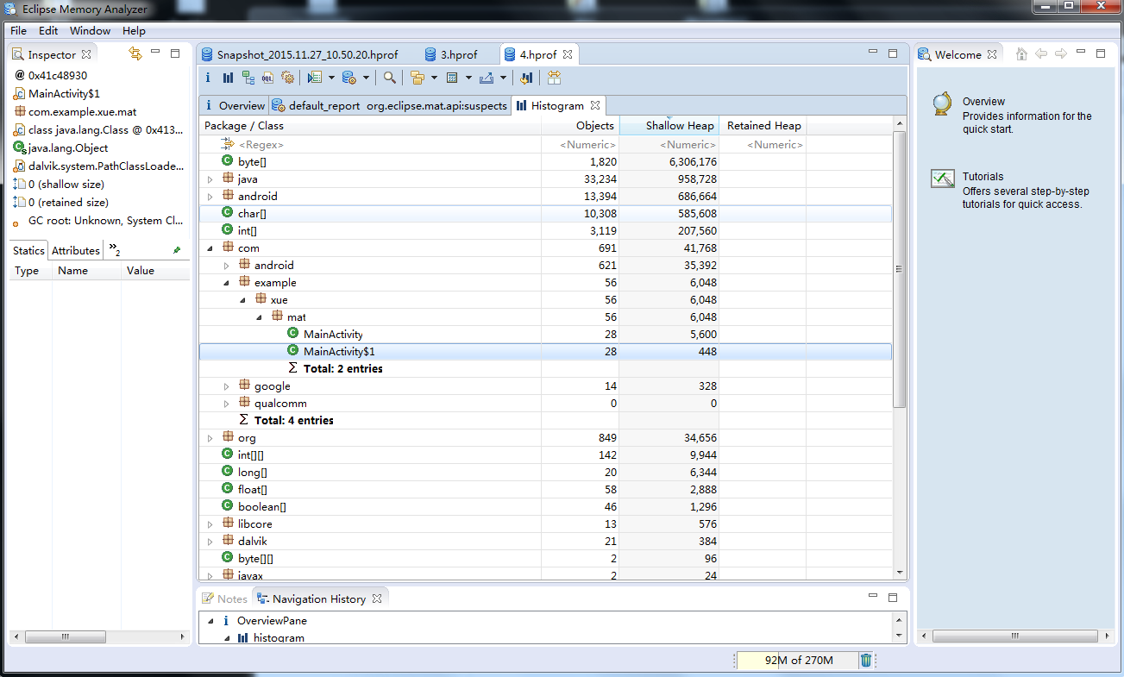Open the Help menu

pyautogui.click(x=134, y=30)
